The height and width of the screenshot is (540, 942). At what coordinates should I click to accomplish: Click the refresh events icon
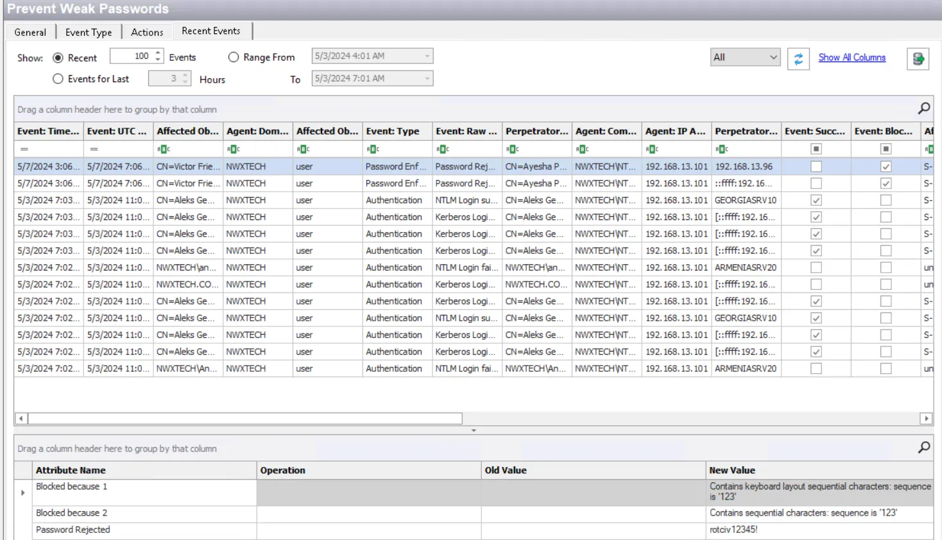798,59
